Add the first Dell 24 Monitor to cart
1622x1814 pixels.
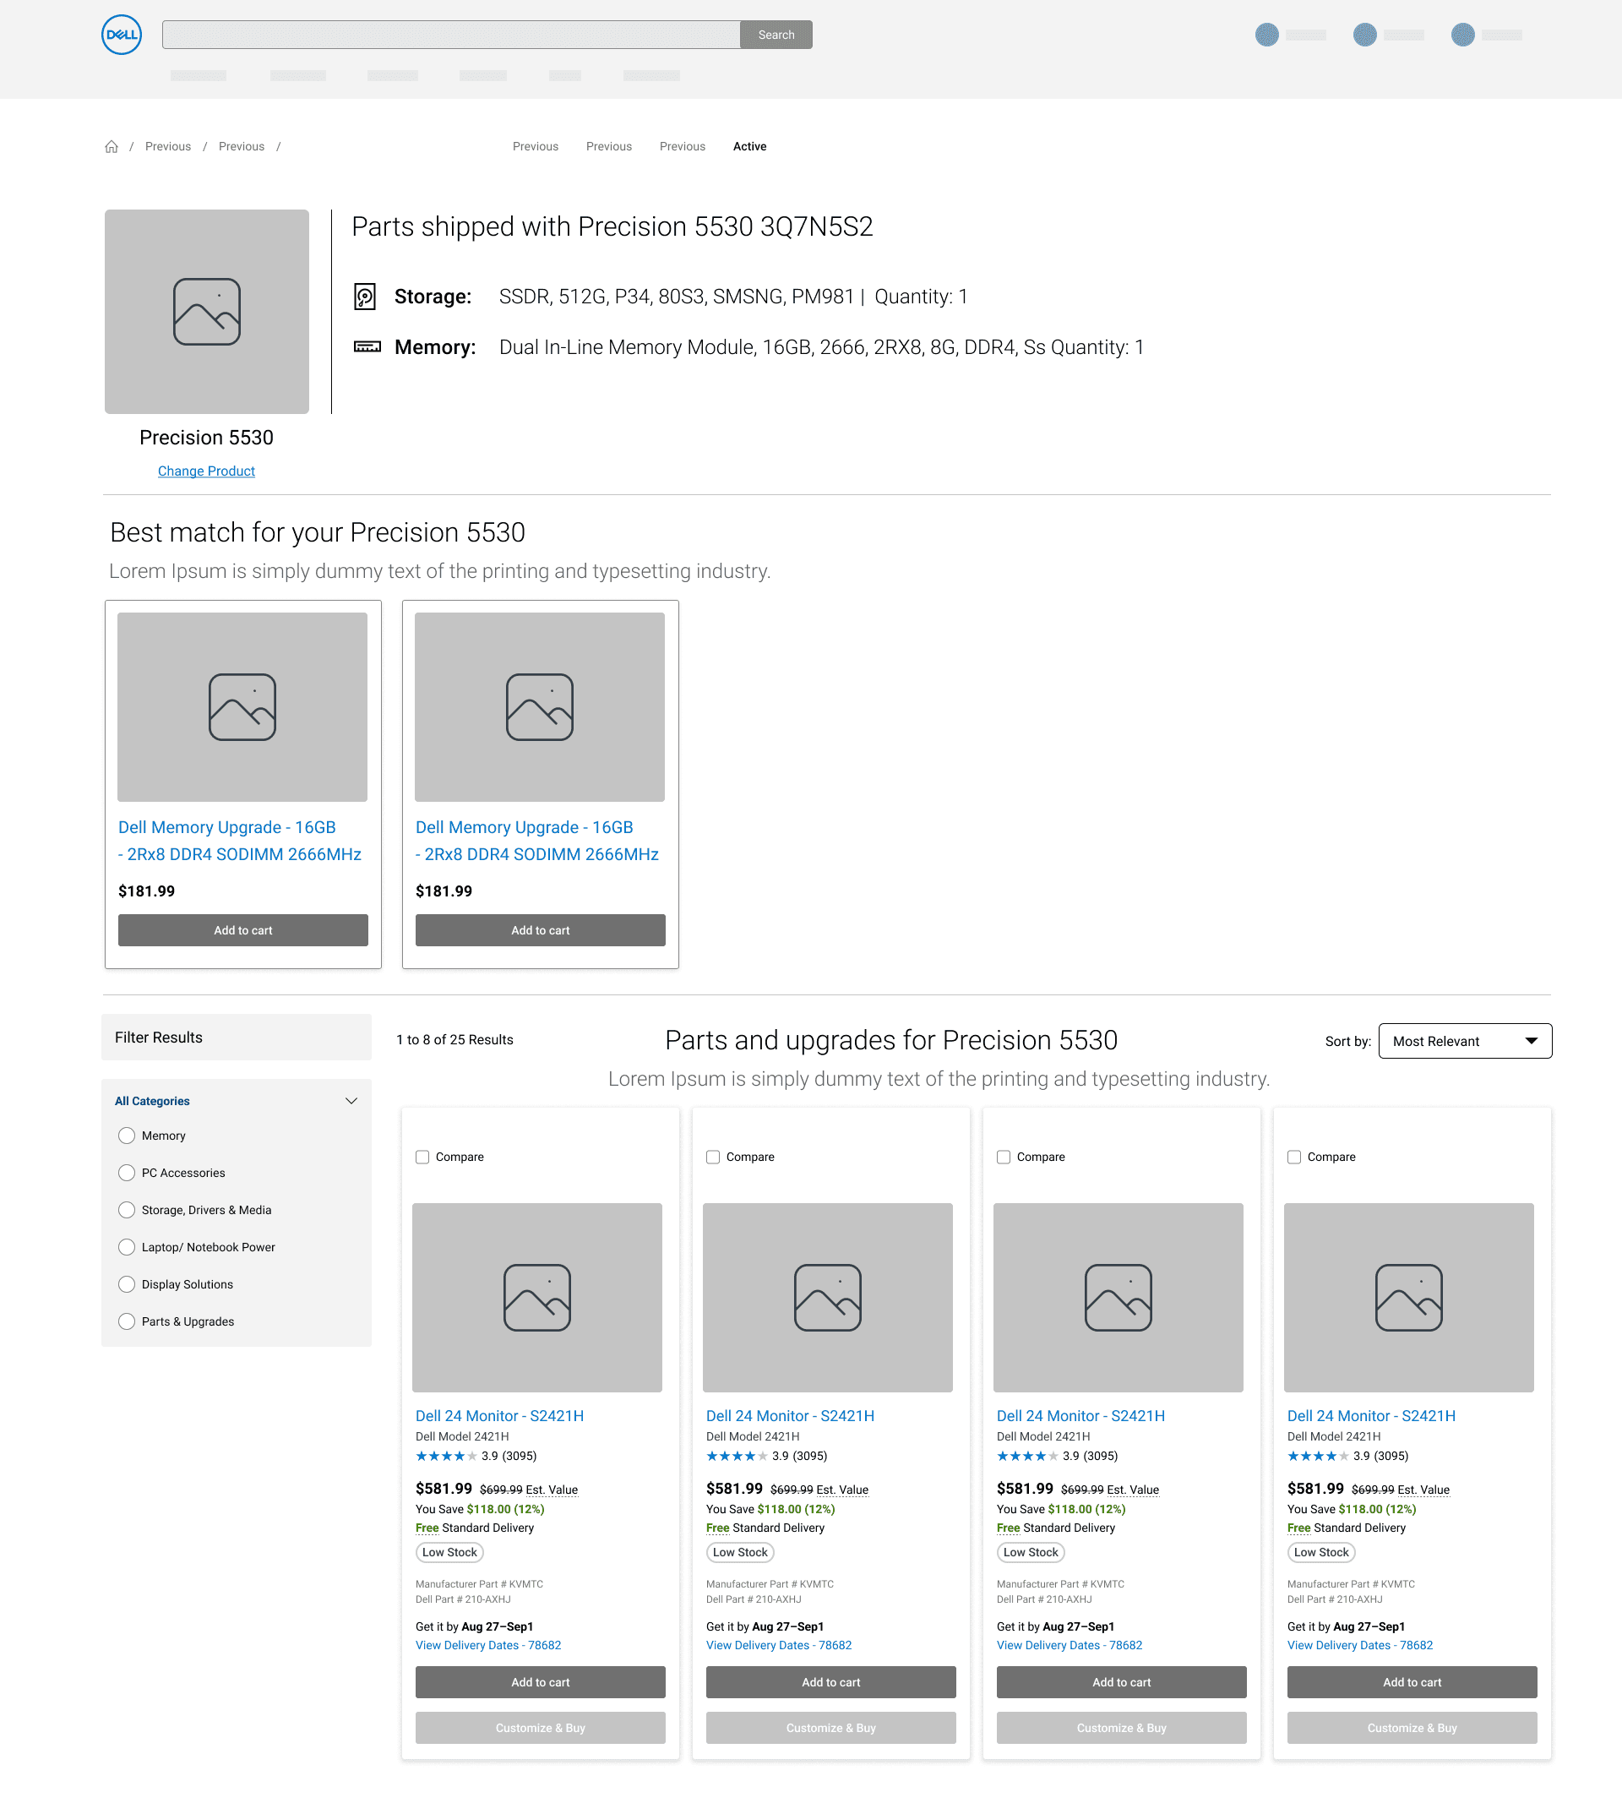pyautogui.click(x=541, y=1683)
